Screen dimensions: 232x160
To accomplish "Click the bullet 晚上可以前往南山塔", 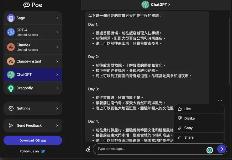I will click(x=129, y=43).
